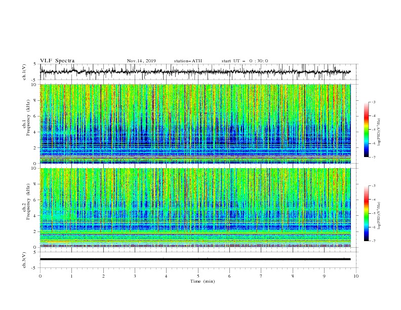The height and width of the screenshot is (310, 401).
Task: Click the ch.2 spectrogram panel
Action: click(195, 208)
